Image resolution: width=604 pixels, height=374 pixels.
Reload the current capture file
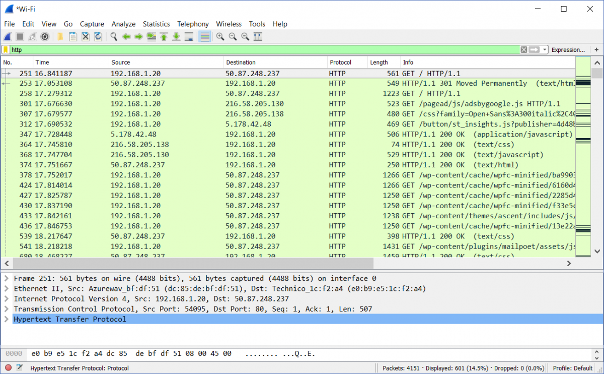click(x=98, y=36)
